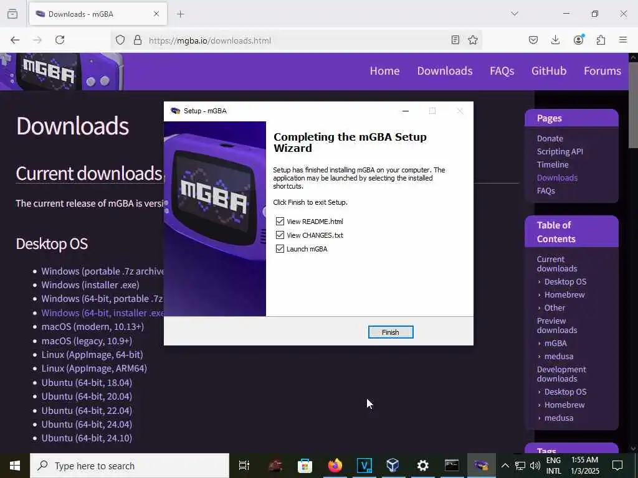Viewport: 638px width, 478px height.
Task: Click Linux (AppImage, ARM64) link
Action: (94, 368)
